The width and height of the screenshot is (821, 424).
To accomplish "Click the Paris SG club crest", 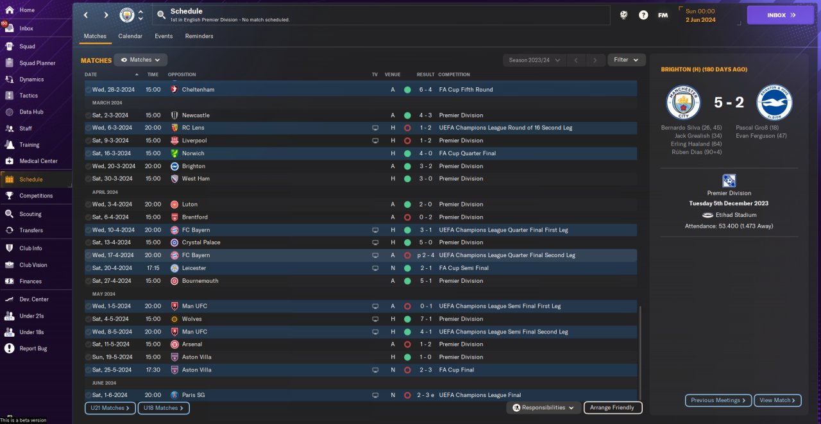I will pos(174,395).
